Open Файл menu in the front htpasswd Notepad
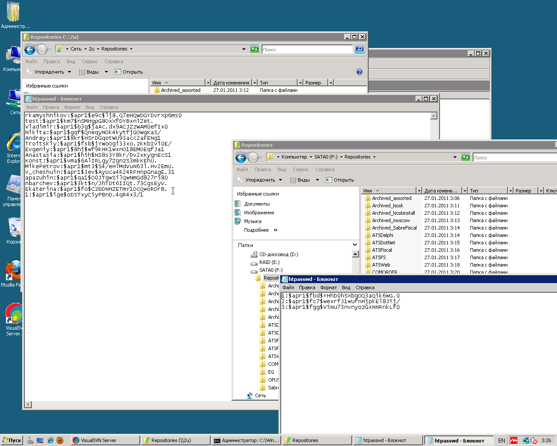Screen dimensions: 557x446 coord(288,287)
